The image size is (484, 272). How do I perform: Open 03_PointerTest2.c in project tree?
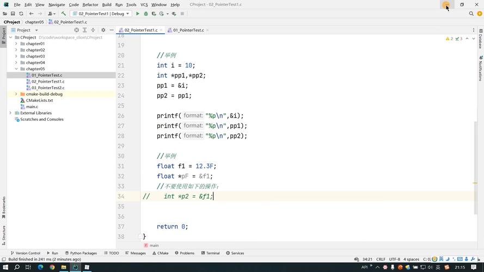(x=48, y=88)
